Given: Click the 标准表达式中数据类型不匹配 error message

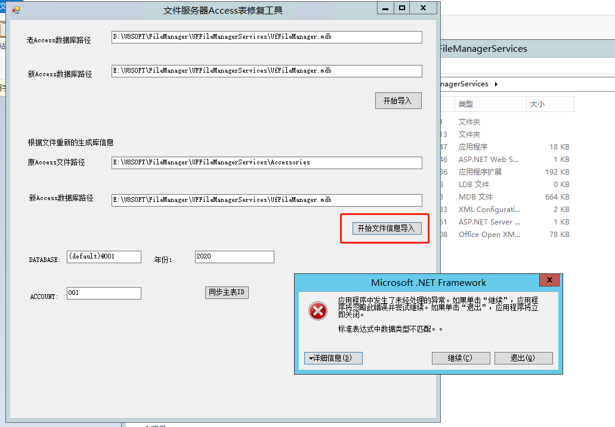Looking at the screenshot, I should pyautogui.click(x=390, y=329).
